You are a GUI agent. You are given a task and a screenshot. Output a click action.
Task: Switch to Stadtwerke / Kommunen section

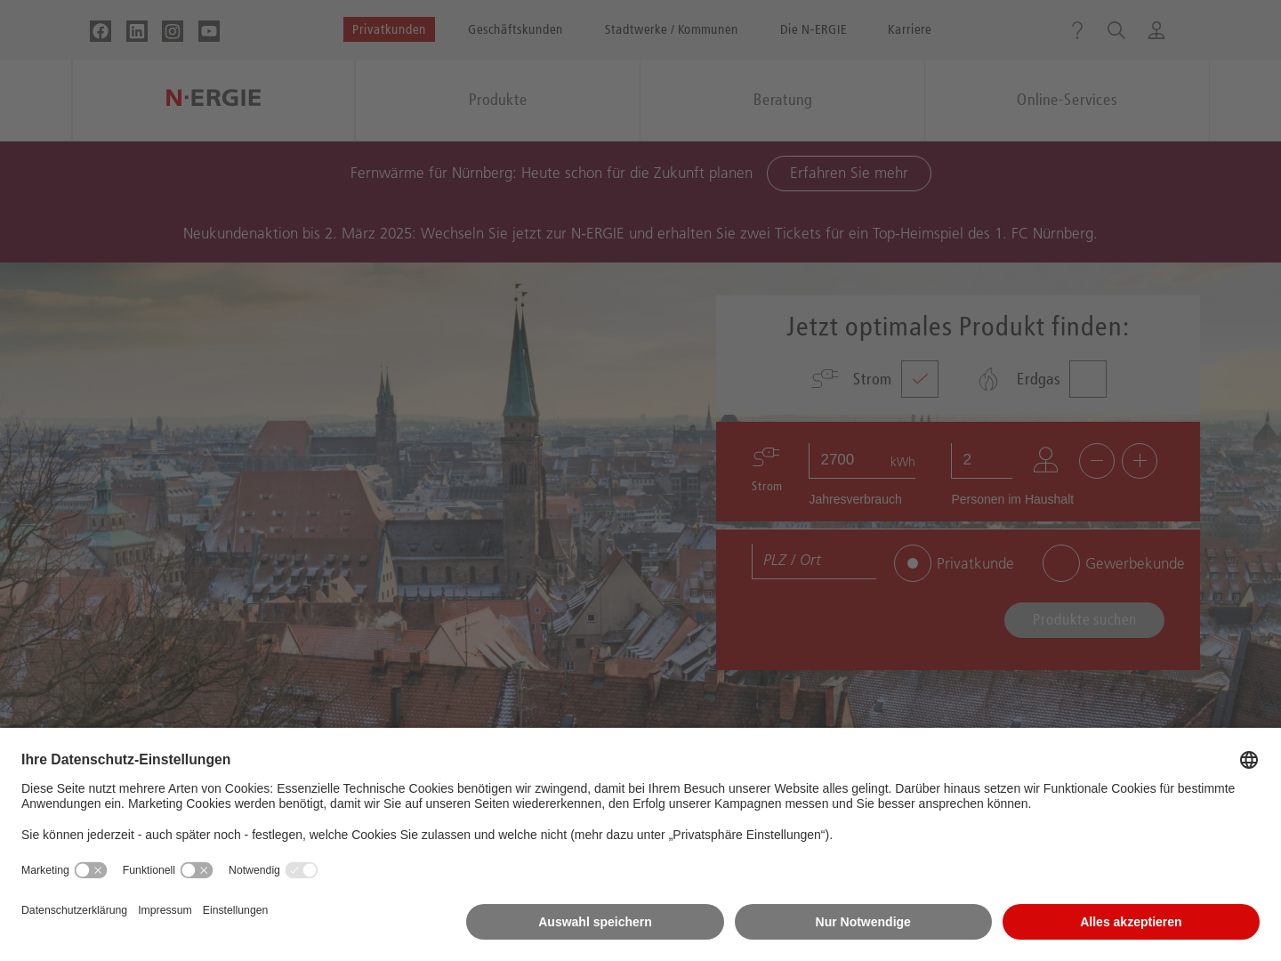671,29
